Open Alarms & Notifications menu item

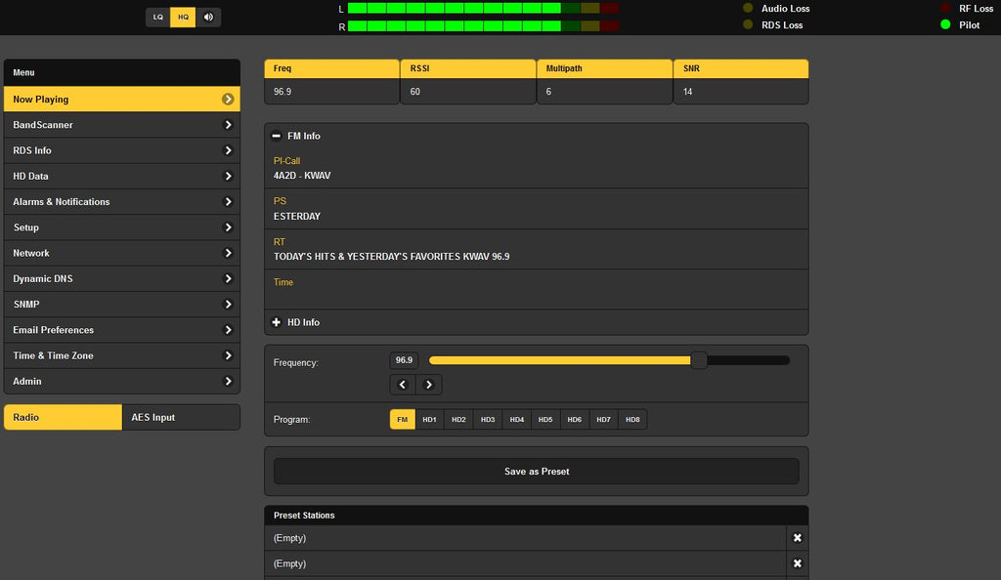[122, 202]
